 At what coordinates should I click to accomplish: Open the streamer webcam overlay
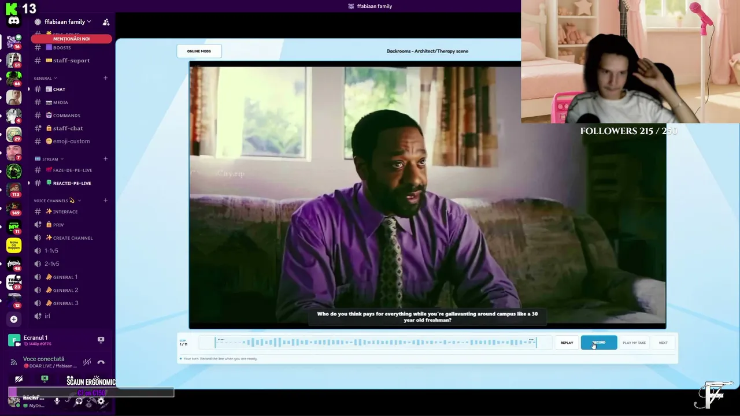[x=630, y=62]
